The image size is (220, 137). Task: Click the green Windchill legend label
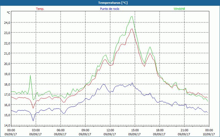click(x=179, y=9)
